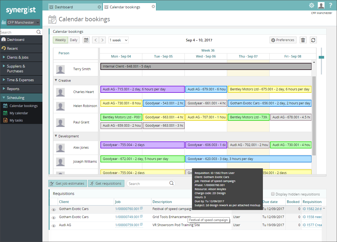Expand Time & Expenses menu
Image resolution: width=337 pixels, height=242 pixels.
(21, 80)
